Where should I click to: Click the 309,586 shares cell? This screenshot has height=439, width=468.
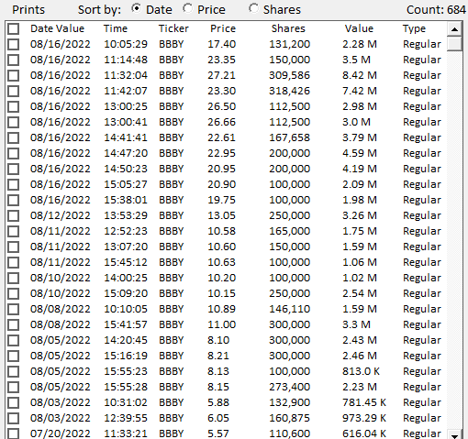[x=289, y=75]
